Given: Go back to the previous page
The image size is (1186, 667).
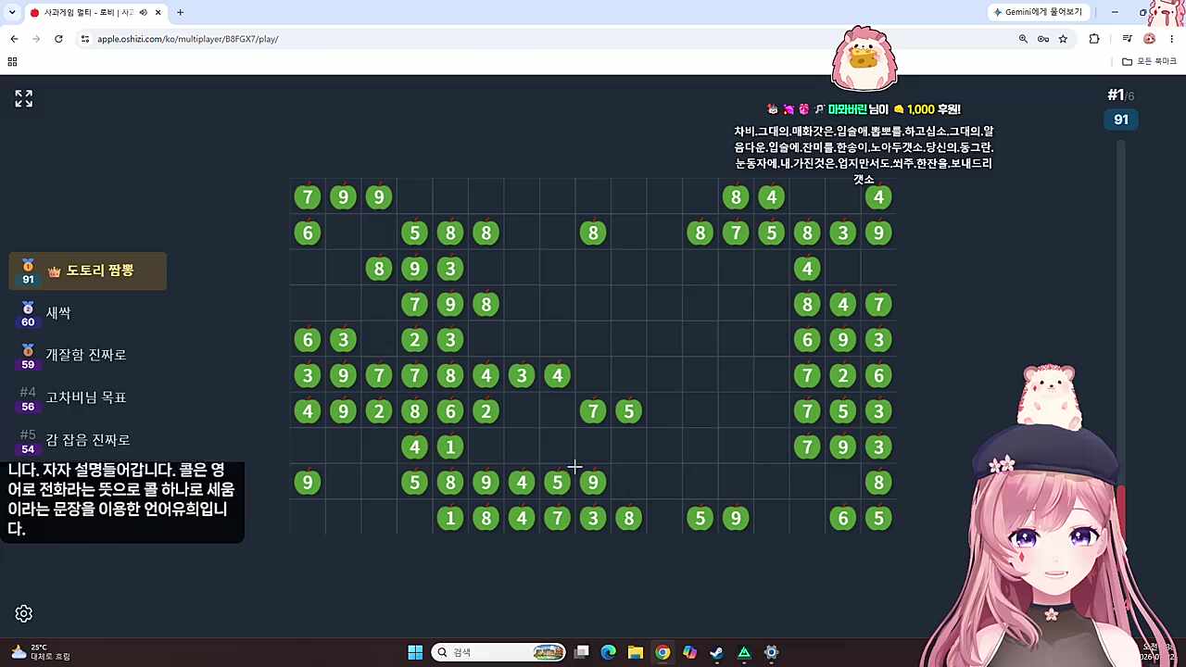Looking at the screenshot, I should click(x=14, y=39).
